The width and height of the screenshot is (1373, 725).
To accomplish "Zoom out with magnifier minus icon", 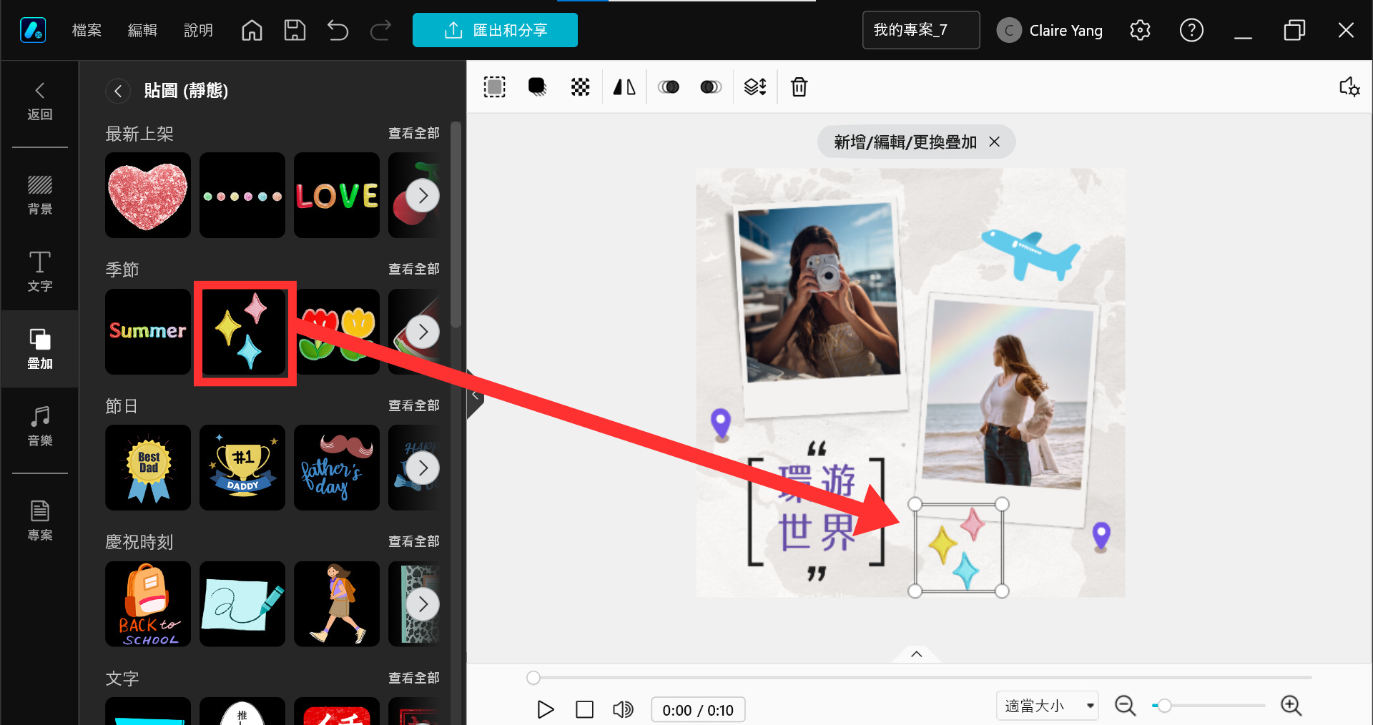I will (x=1125, y=706).
